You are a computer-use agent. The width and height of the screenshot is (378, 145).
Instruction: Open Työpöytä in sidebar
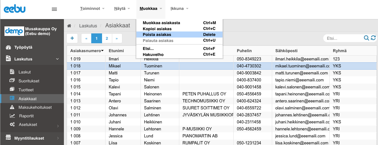click(23, 47)
